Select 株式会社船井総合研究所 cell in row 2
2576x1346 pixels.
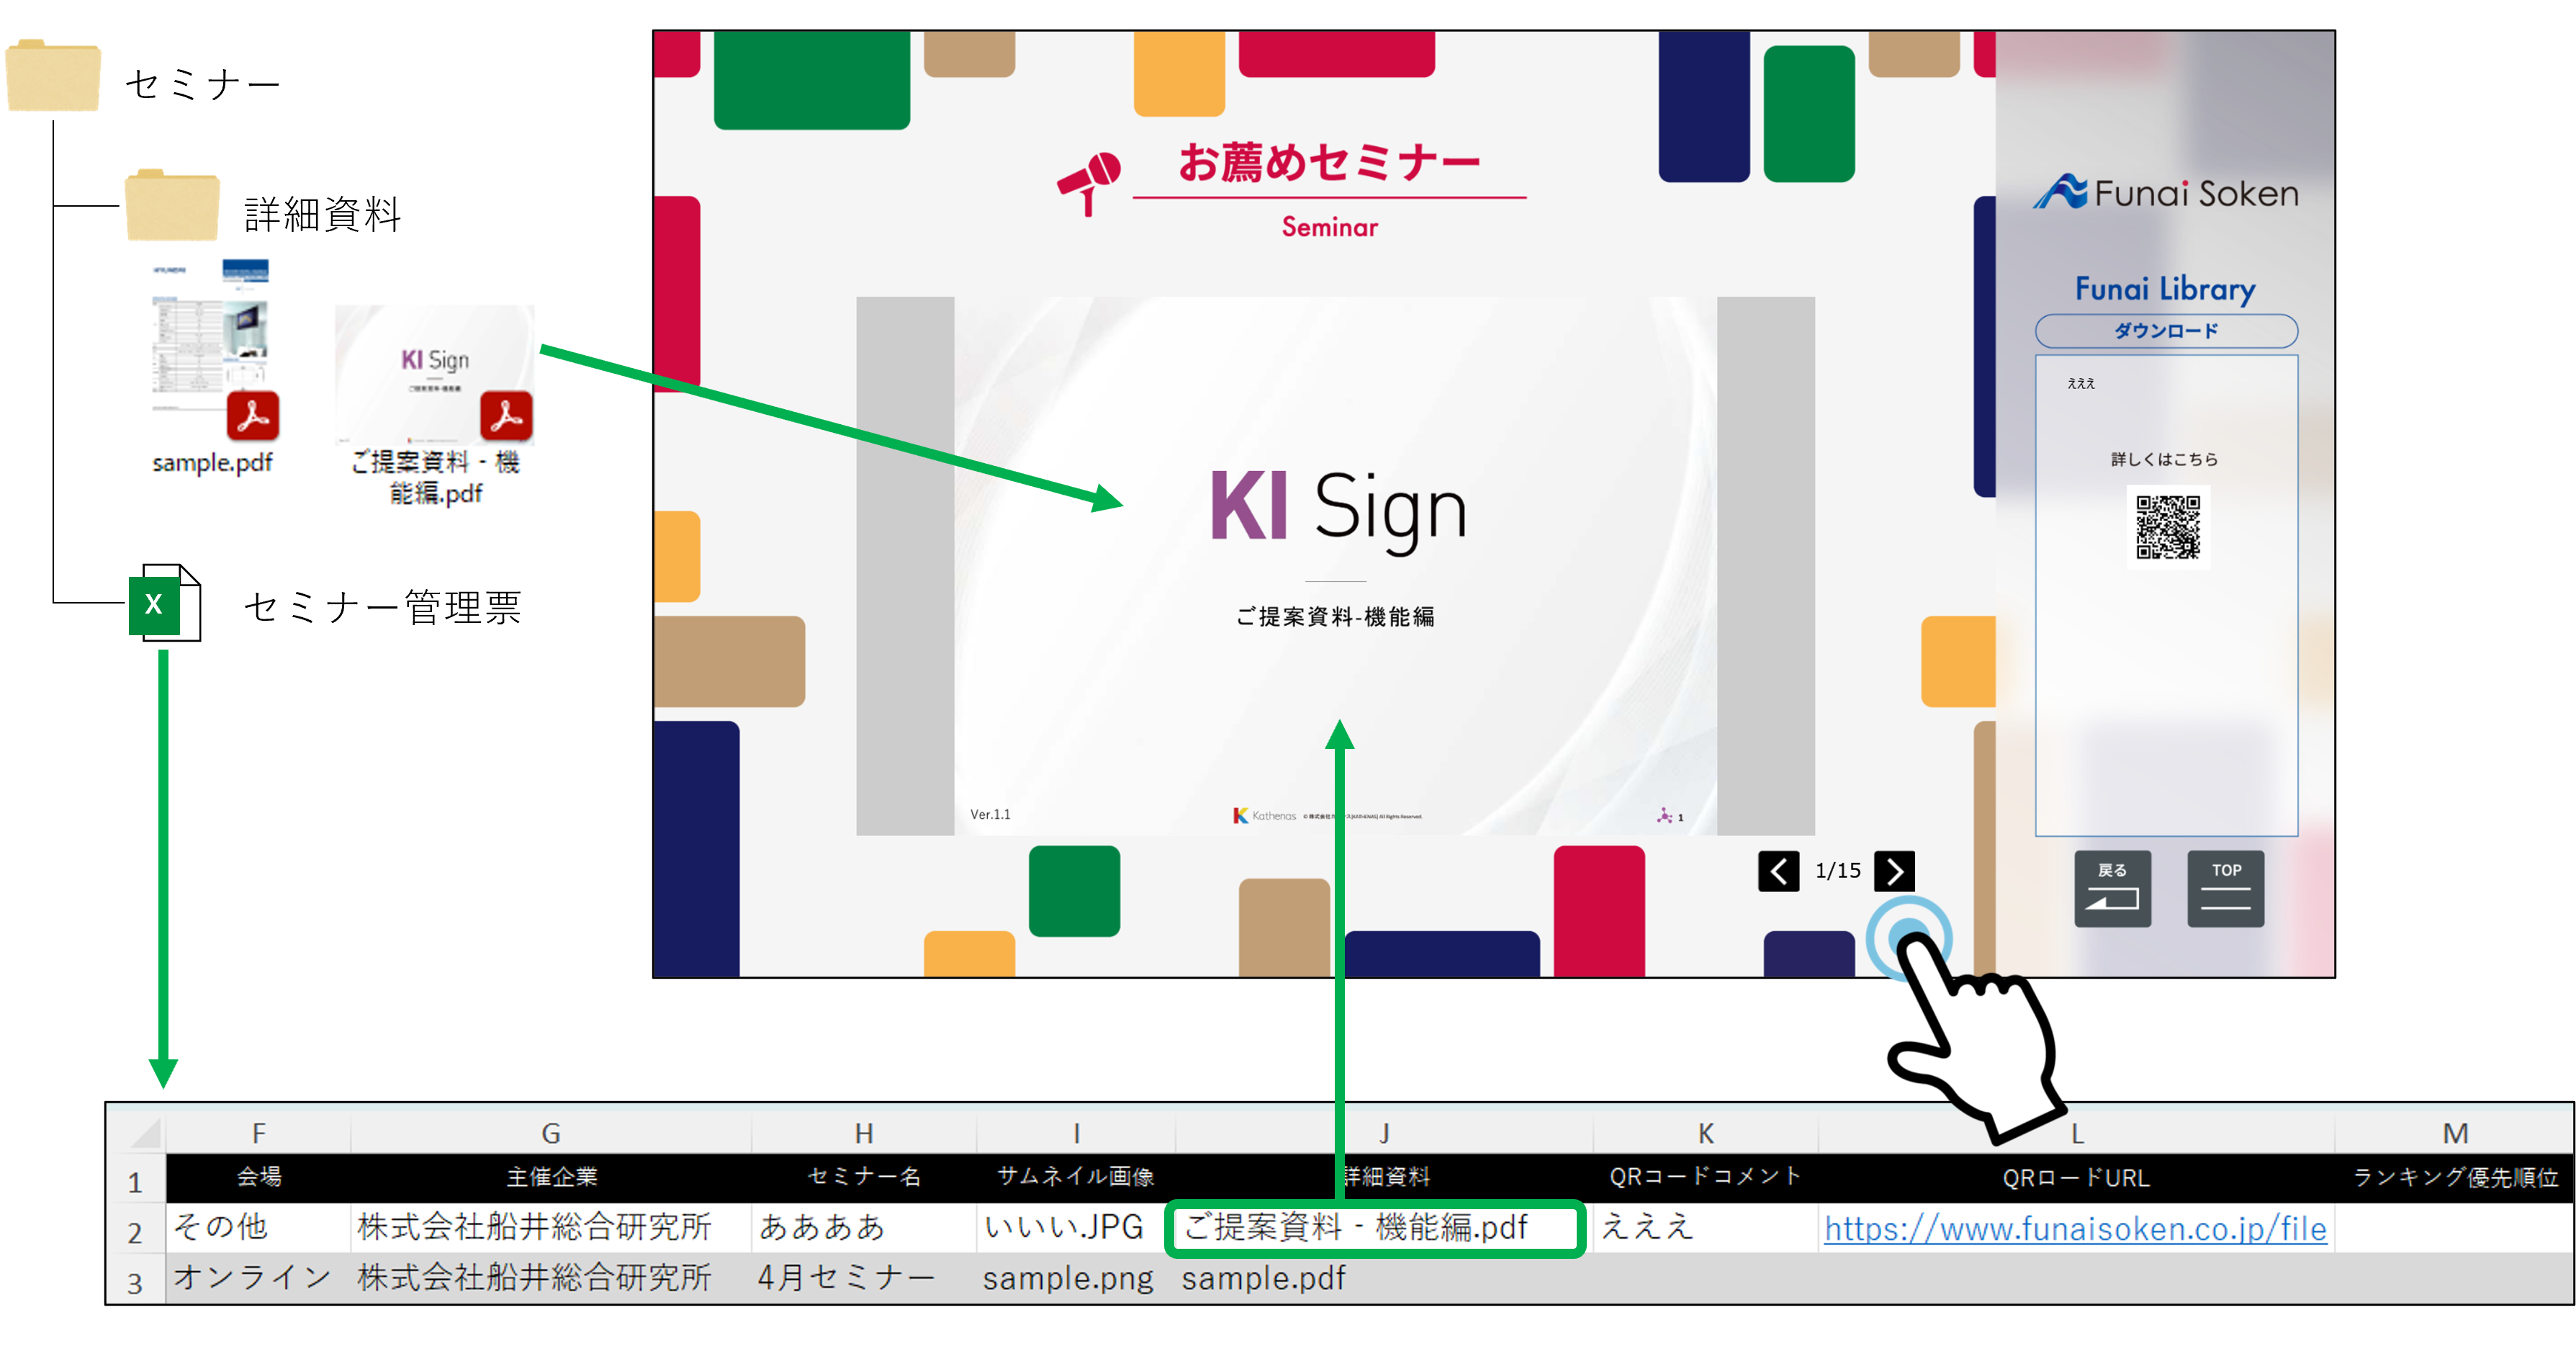pos(550,1227)
